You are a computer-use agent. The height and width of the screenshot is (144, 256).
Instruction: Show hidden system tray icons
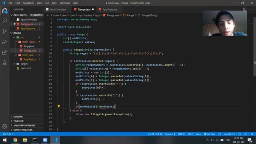[x=207, y=140]
